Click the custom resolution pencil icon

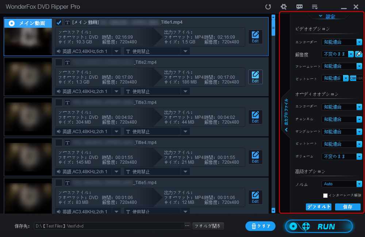pos(359,54)
